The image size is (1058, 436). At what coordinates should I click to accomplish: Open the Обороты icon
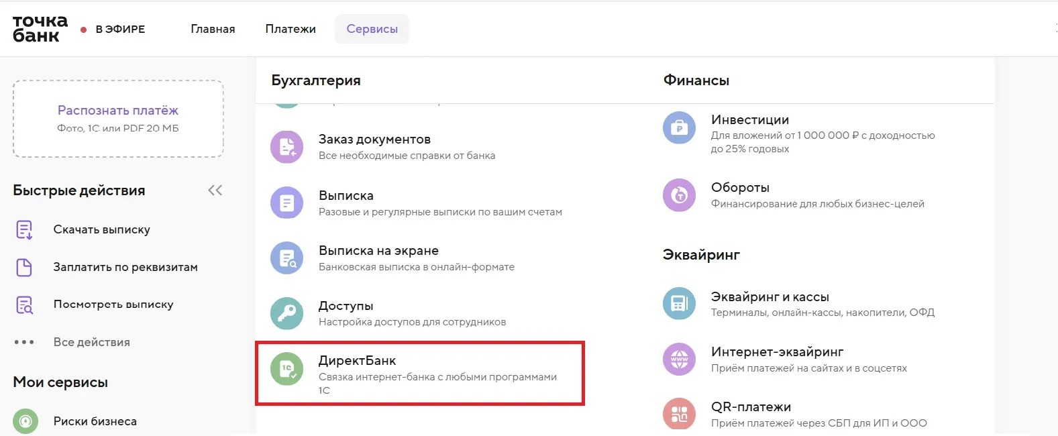tap(679, 195)
